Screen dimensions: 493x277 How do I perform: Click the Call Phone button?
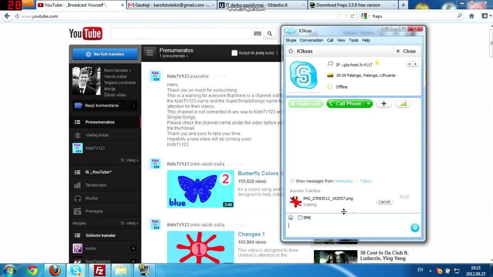click(345, 103)
